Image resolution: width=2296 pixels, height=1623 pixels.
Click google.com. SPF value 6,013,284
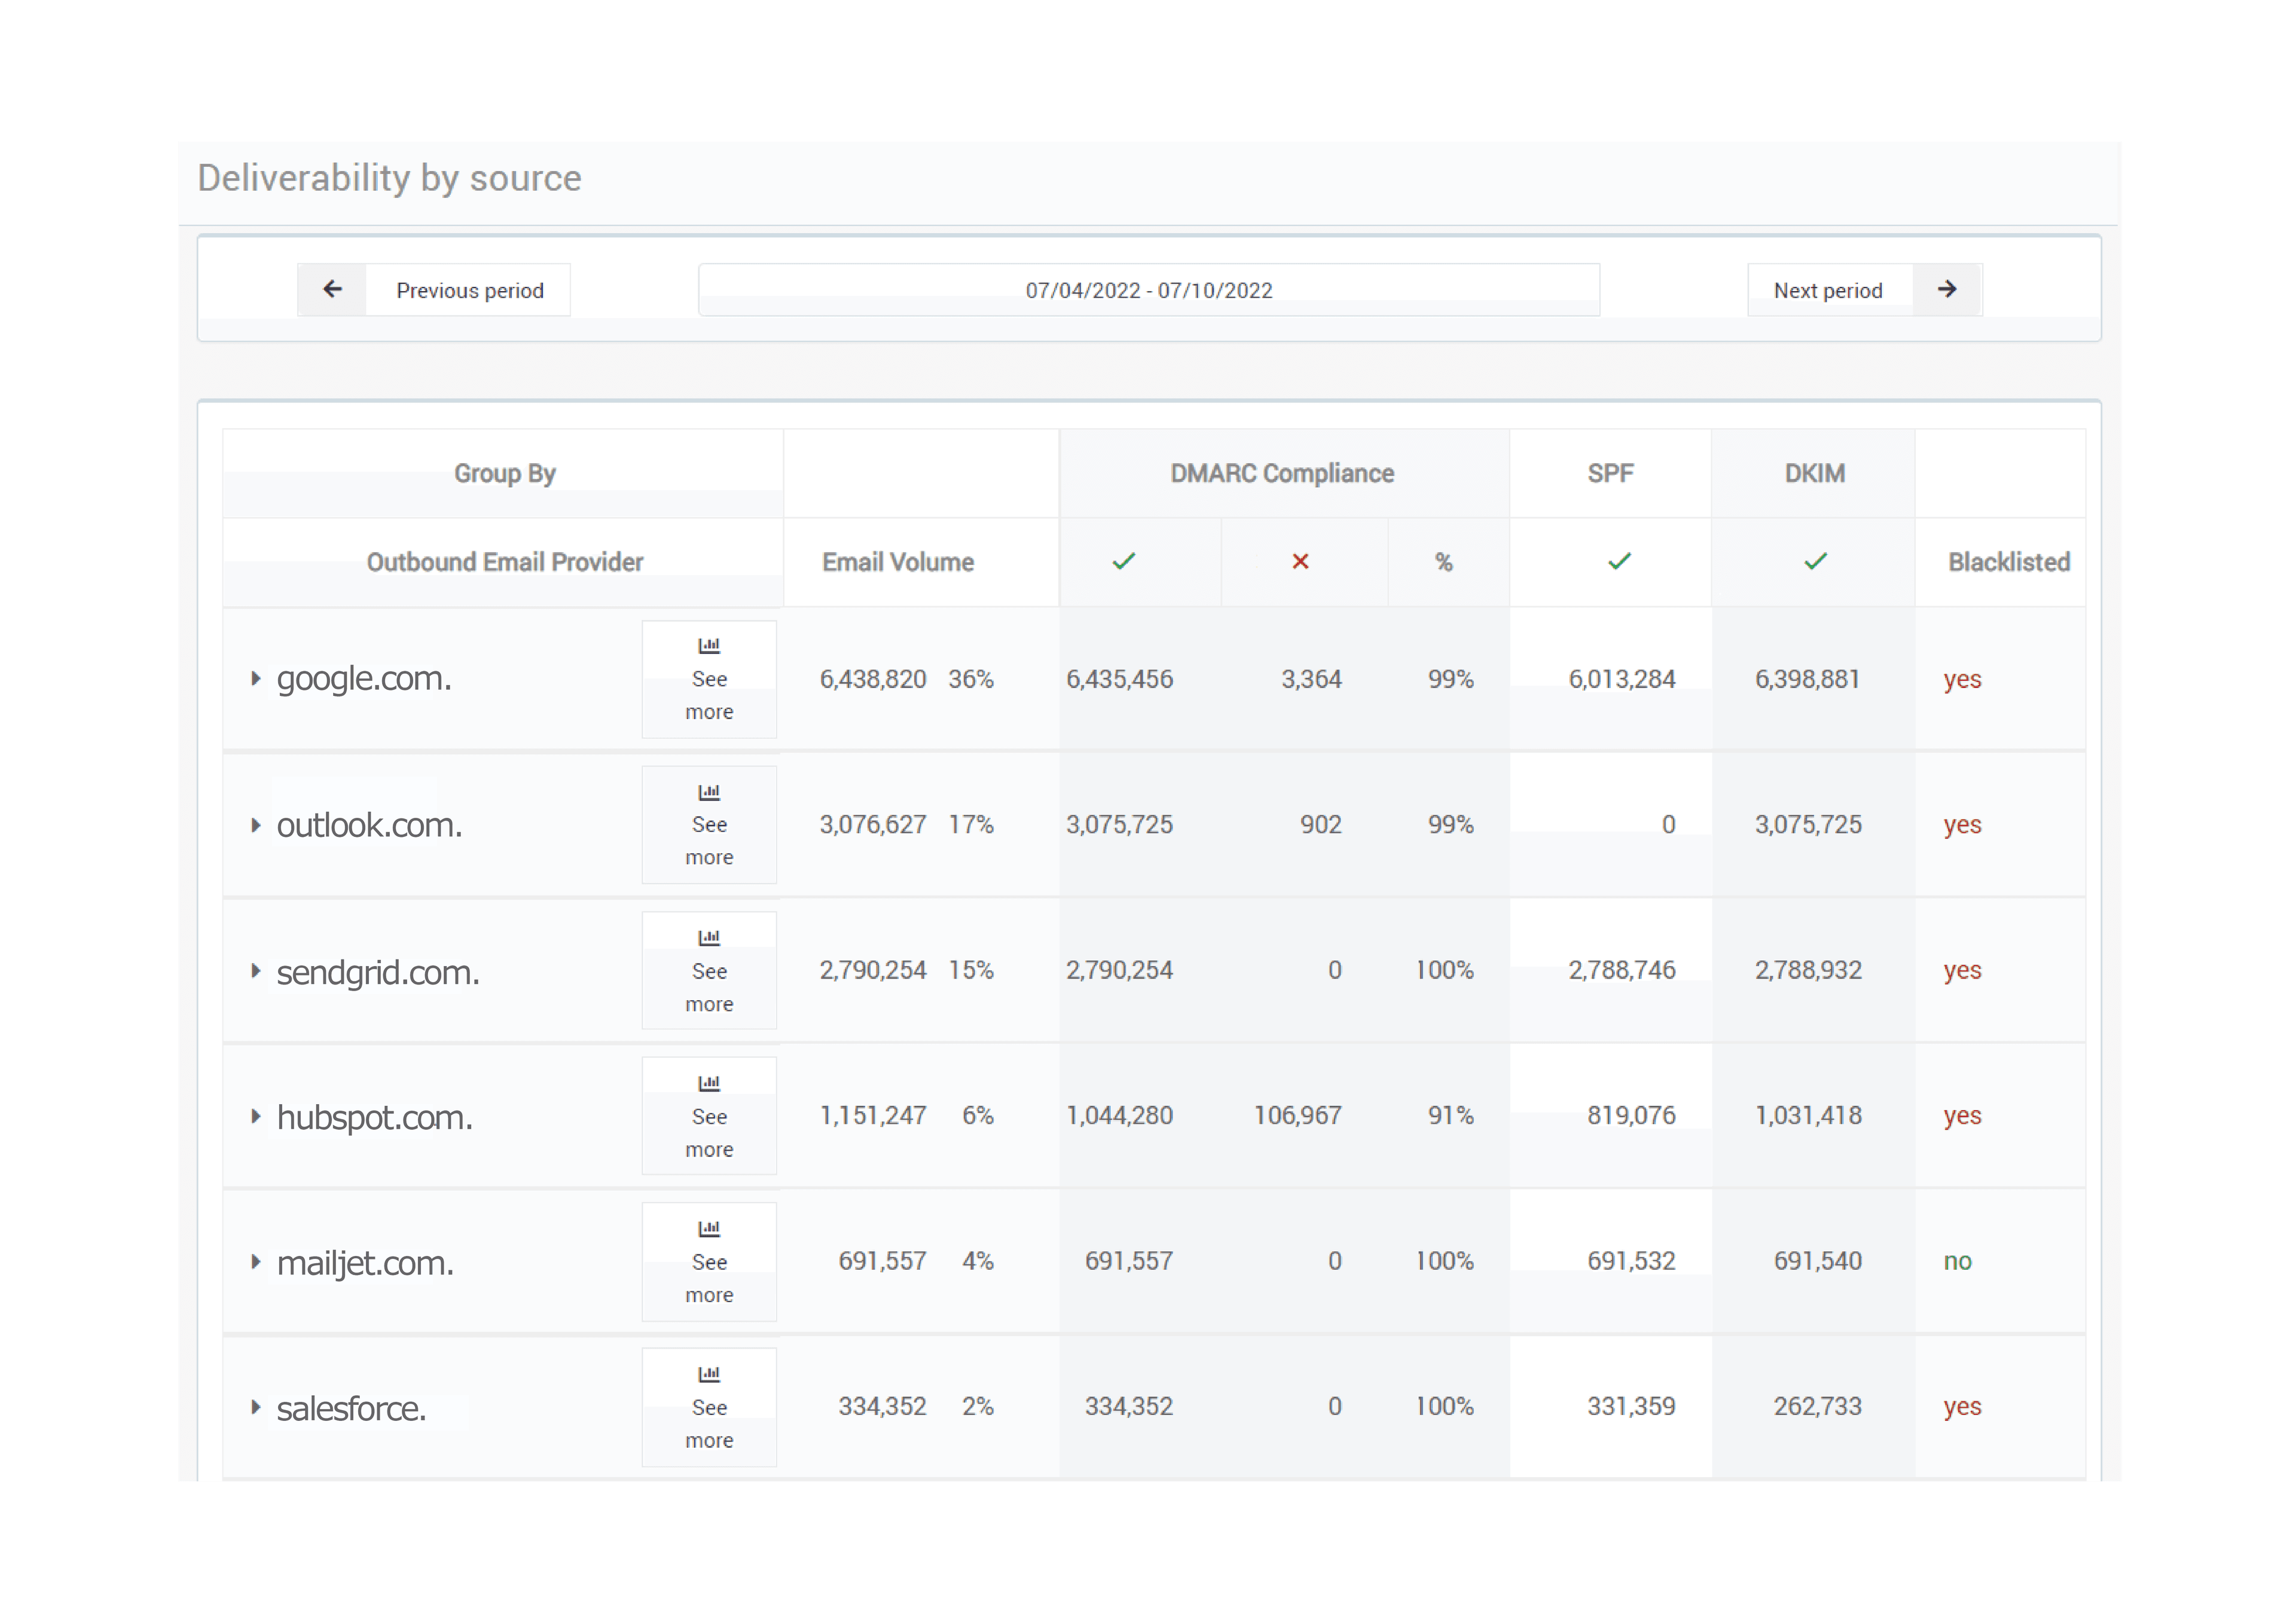pos(1622,679)
